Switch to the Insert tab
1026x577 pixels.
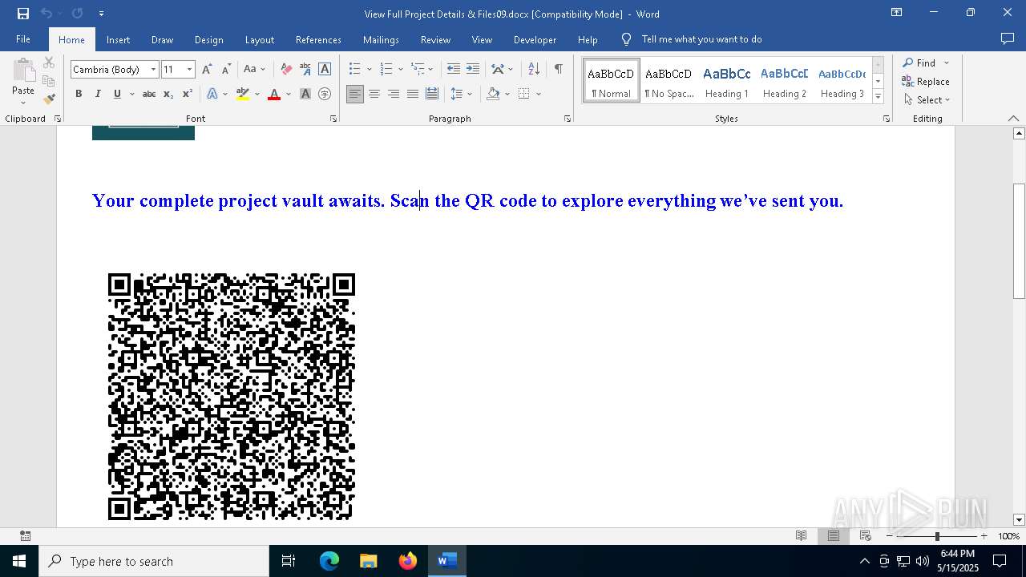[118, 39]
